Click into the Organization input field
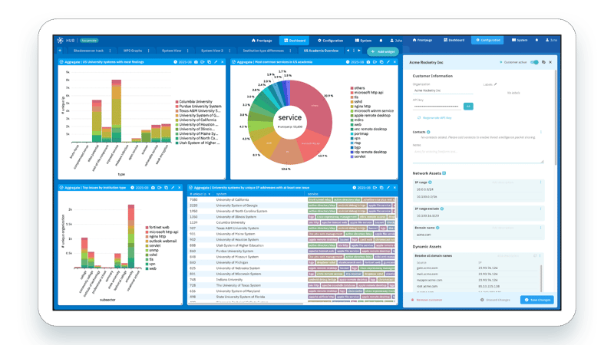 point(443,90)
